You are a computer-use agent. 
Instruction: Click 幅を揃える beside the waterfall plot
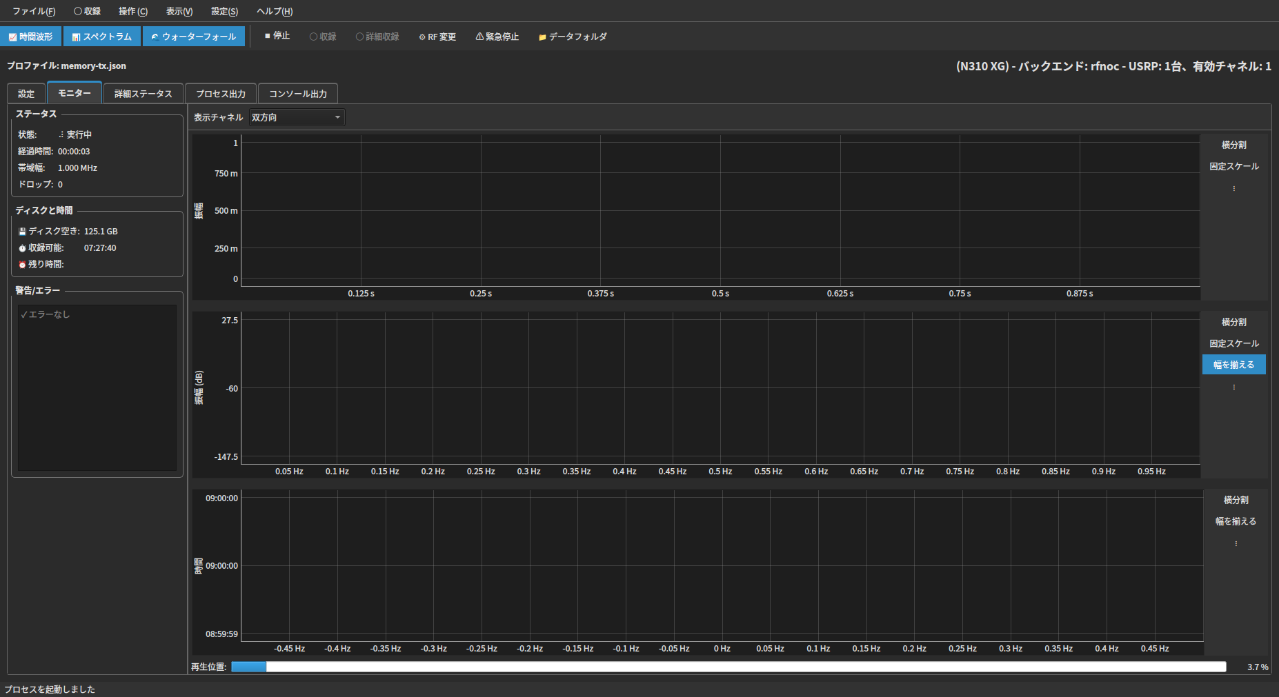(x=1236, y=521)
